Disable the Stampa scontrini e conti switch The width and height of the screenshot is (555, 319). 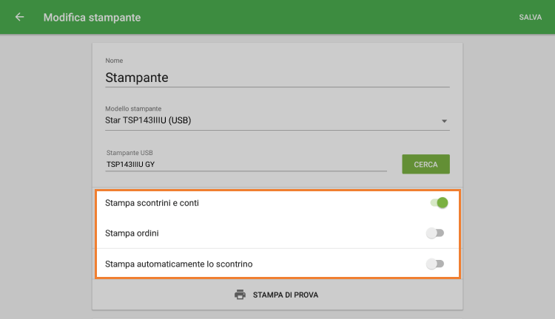pos(440,202)
